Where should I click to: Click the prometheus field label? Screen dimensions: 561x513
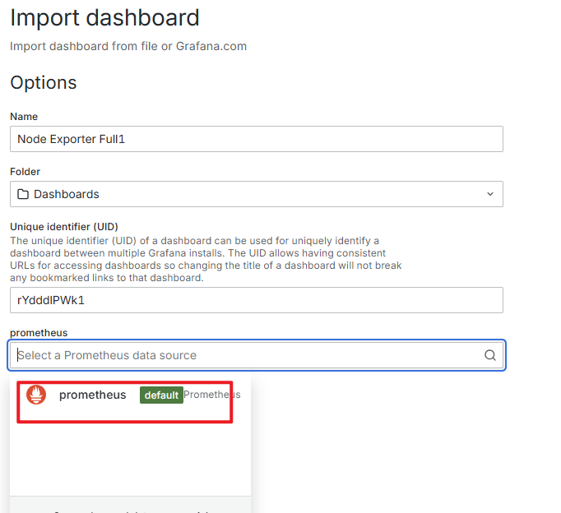click(x=39, y=333)
